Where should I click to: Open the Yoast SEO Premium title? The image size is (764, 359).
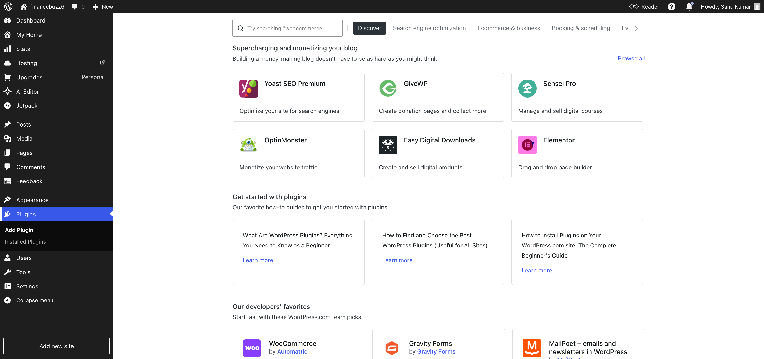[x=295, y=84]
